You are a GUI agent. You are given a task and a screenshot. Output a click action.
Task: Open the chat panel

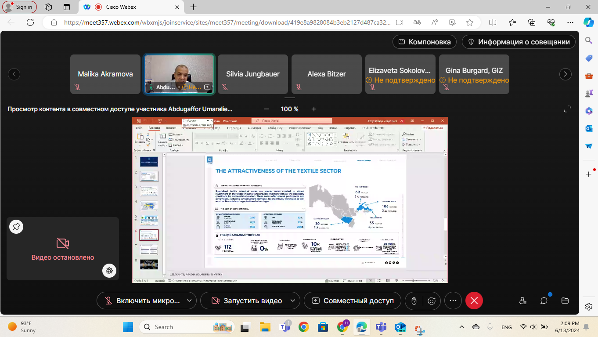tap(544, 301)
